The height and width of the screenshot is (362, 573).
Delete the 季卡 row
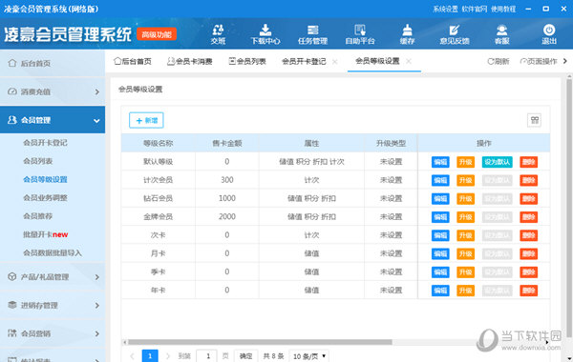528,271
